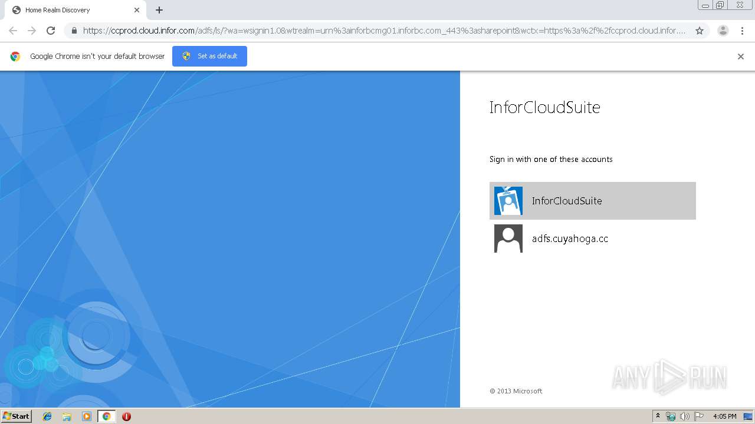
Task: Click the © 2013 Microsoft footer text
Action: [516, 391]
